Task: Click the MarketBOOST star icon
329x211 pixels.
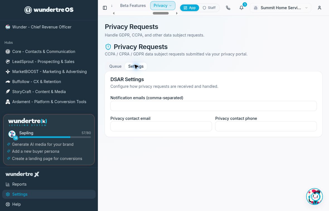Action: coord(8,72)
